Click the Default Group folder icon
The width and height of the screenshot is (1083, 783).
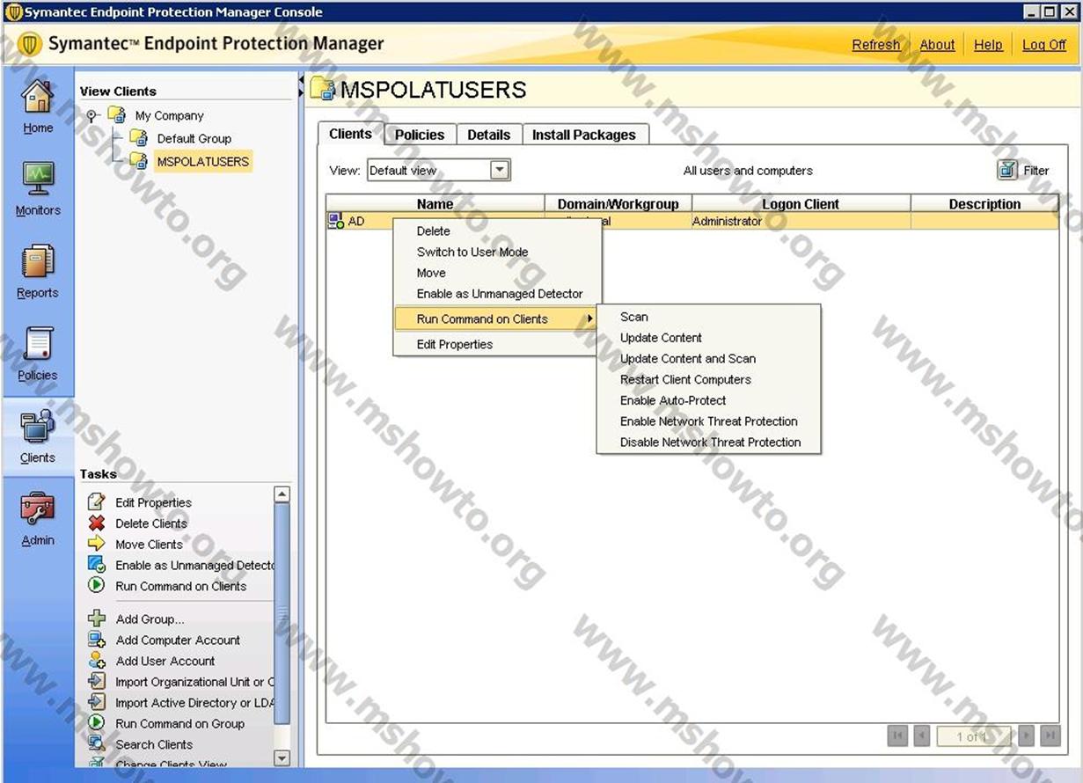138,138
